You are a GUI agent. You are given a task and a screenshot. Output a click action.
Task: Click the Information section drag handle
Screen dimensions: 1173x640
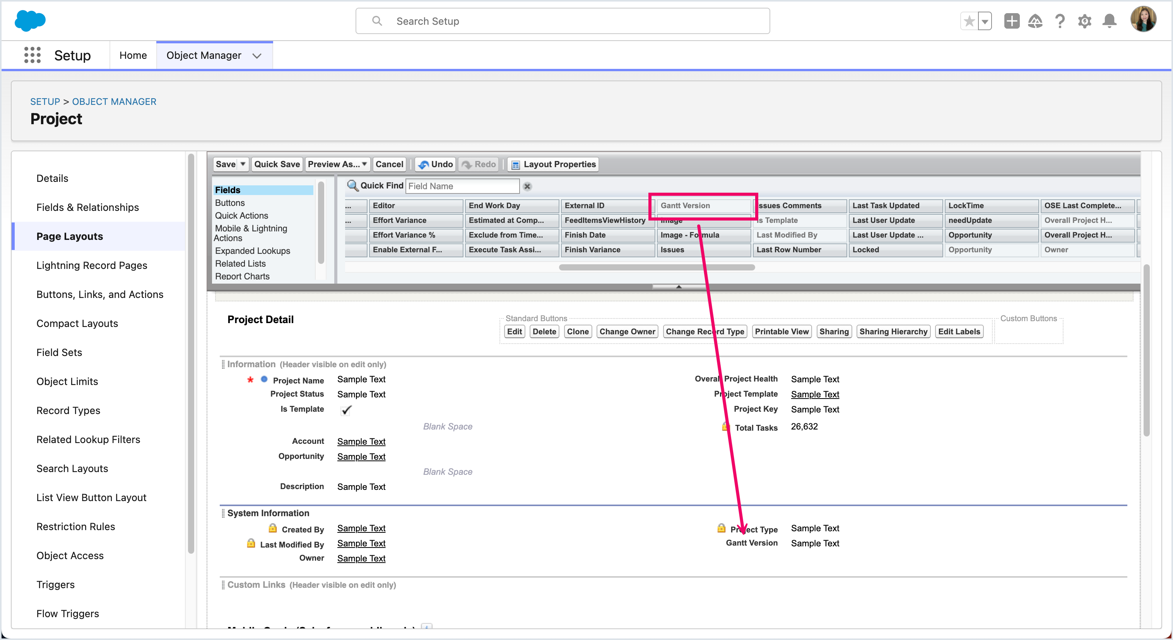click(x=223, y=364)
